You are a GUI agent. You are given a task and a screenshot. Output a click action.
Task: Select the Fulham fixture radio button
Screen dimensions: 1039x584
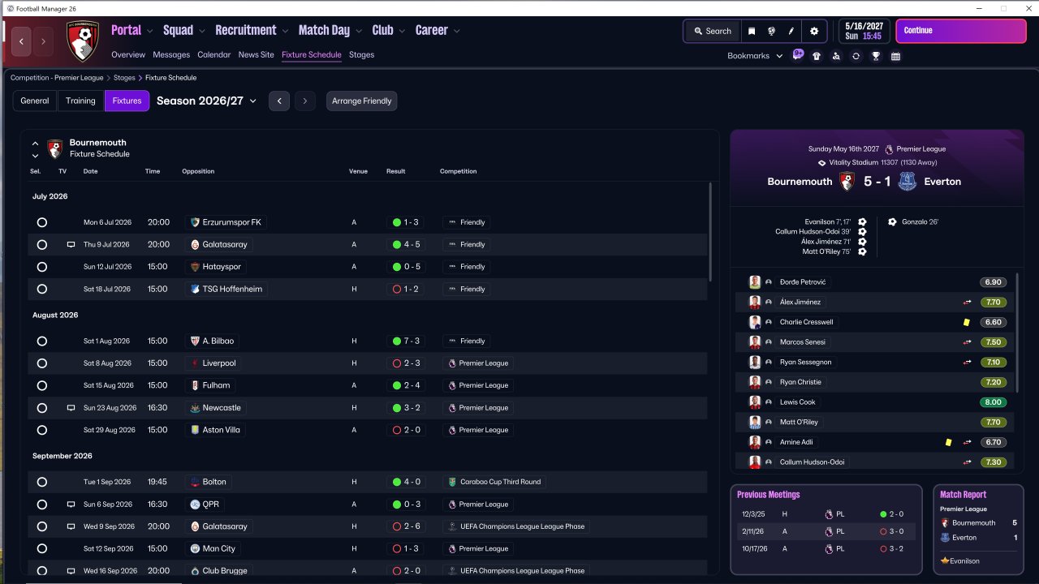click(x=42, y=385)
